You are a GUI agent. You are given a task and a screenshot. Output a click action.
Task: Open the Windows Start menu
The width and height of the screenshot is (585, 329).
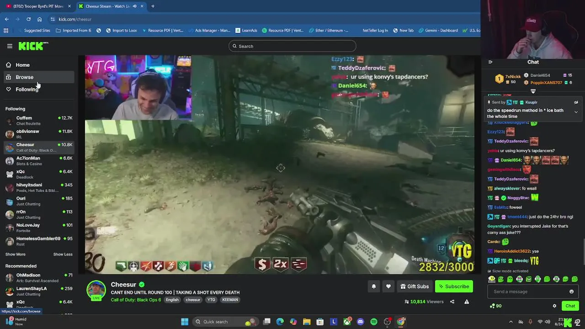pyautogui.click(x=185, y=322)
